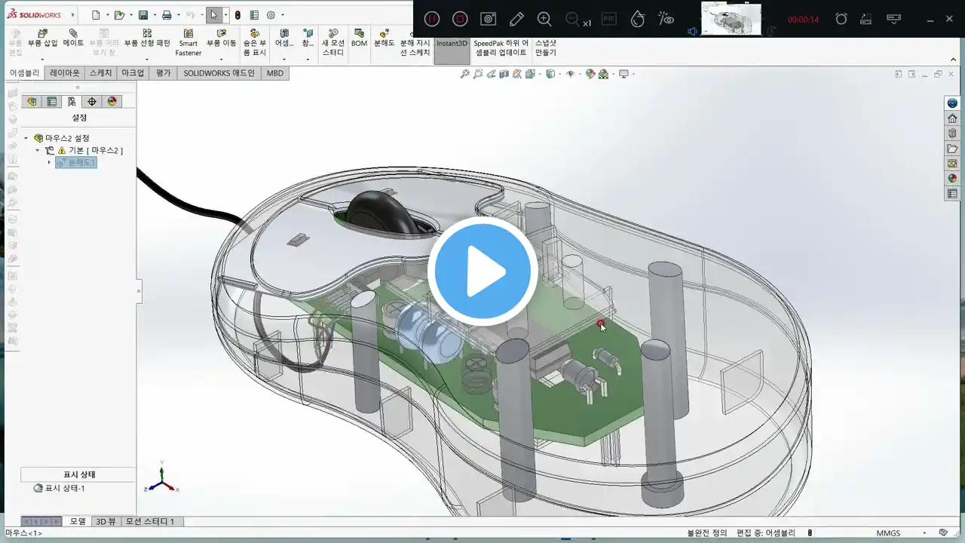Collapse the 기본 [마우스2] configuration node

(38, 150)
